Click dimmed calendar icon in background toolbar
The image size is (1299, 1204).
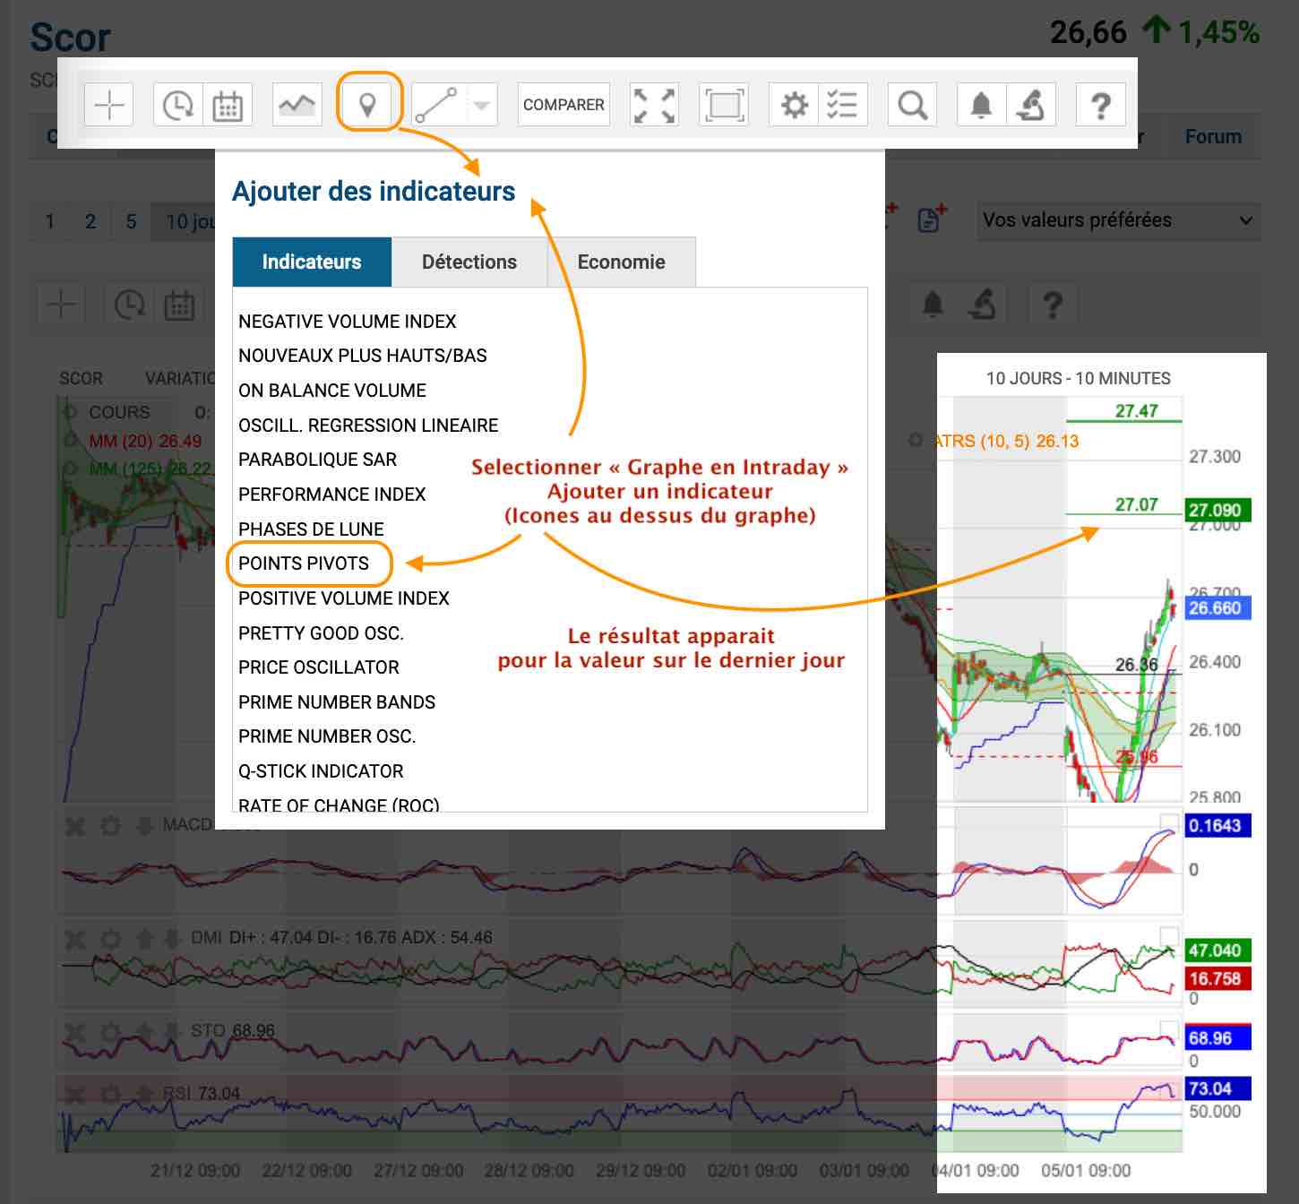pyautogui.click(x=179, y=305)
